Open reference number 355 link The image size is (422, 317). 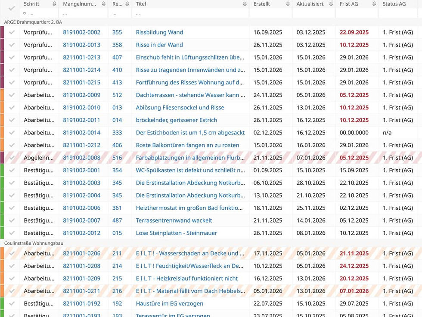[x=117, y=32]
